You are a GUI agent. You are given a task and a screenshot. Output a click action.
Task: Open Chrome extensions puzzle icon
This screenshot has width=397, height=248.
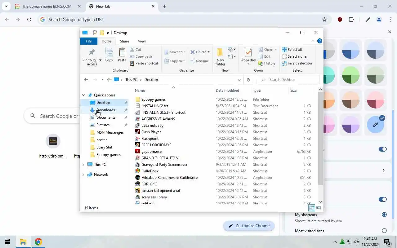(x=351, y=20)
